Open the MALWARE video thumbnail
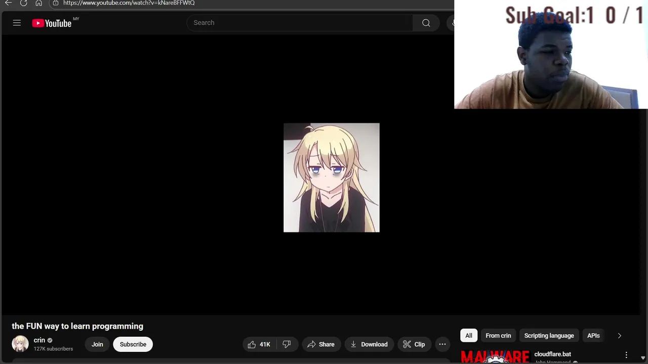Viewport: 648px width, 364px height. tap(495, 356)
